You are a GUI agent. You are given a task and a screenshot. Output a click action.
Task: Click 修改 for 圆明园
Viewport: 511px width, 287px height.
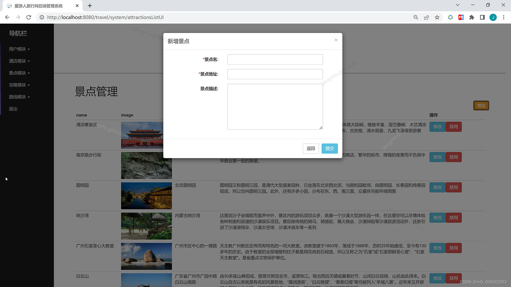(x=437, y=187)
